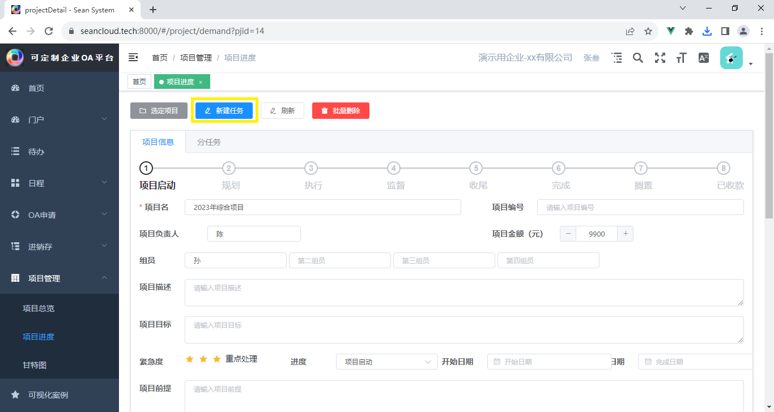Click 首页 breadcrumb link

[x=160, y=58]
